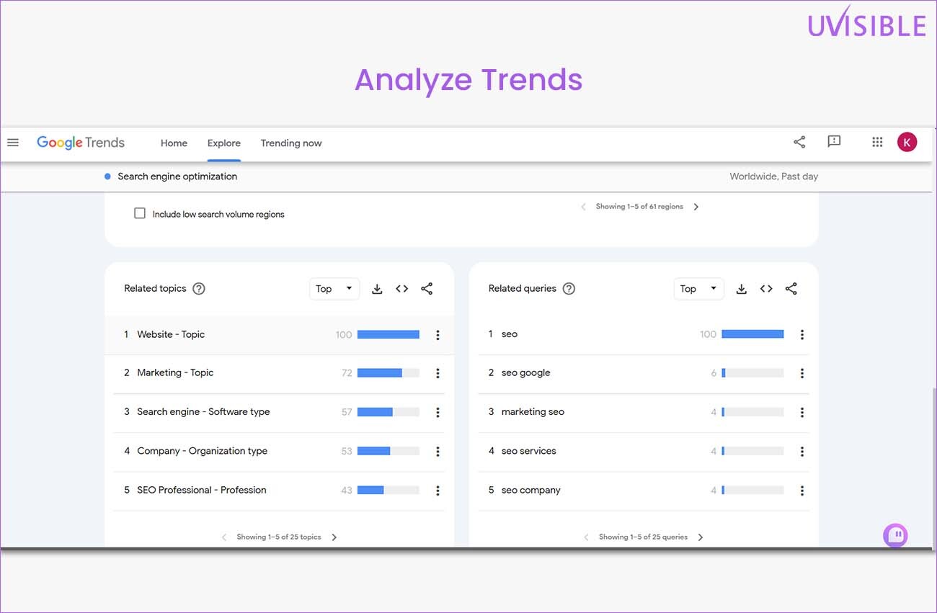Embed the Related queries widget
This screenshot has height=613, width=937.
tap(766, 289)
